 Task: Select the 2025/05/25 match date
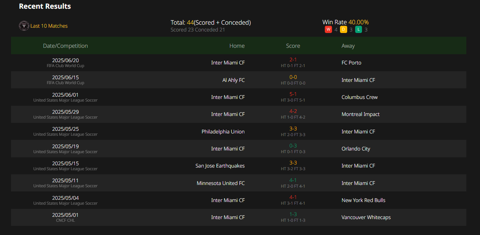[x=65, y=129]
